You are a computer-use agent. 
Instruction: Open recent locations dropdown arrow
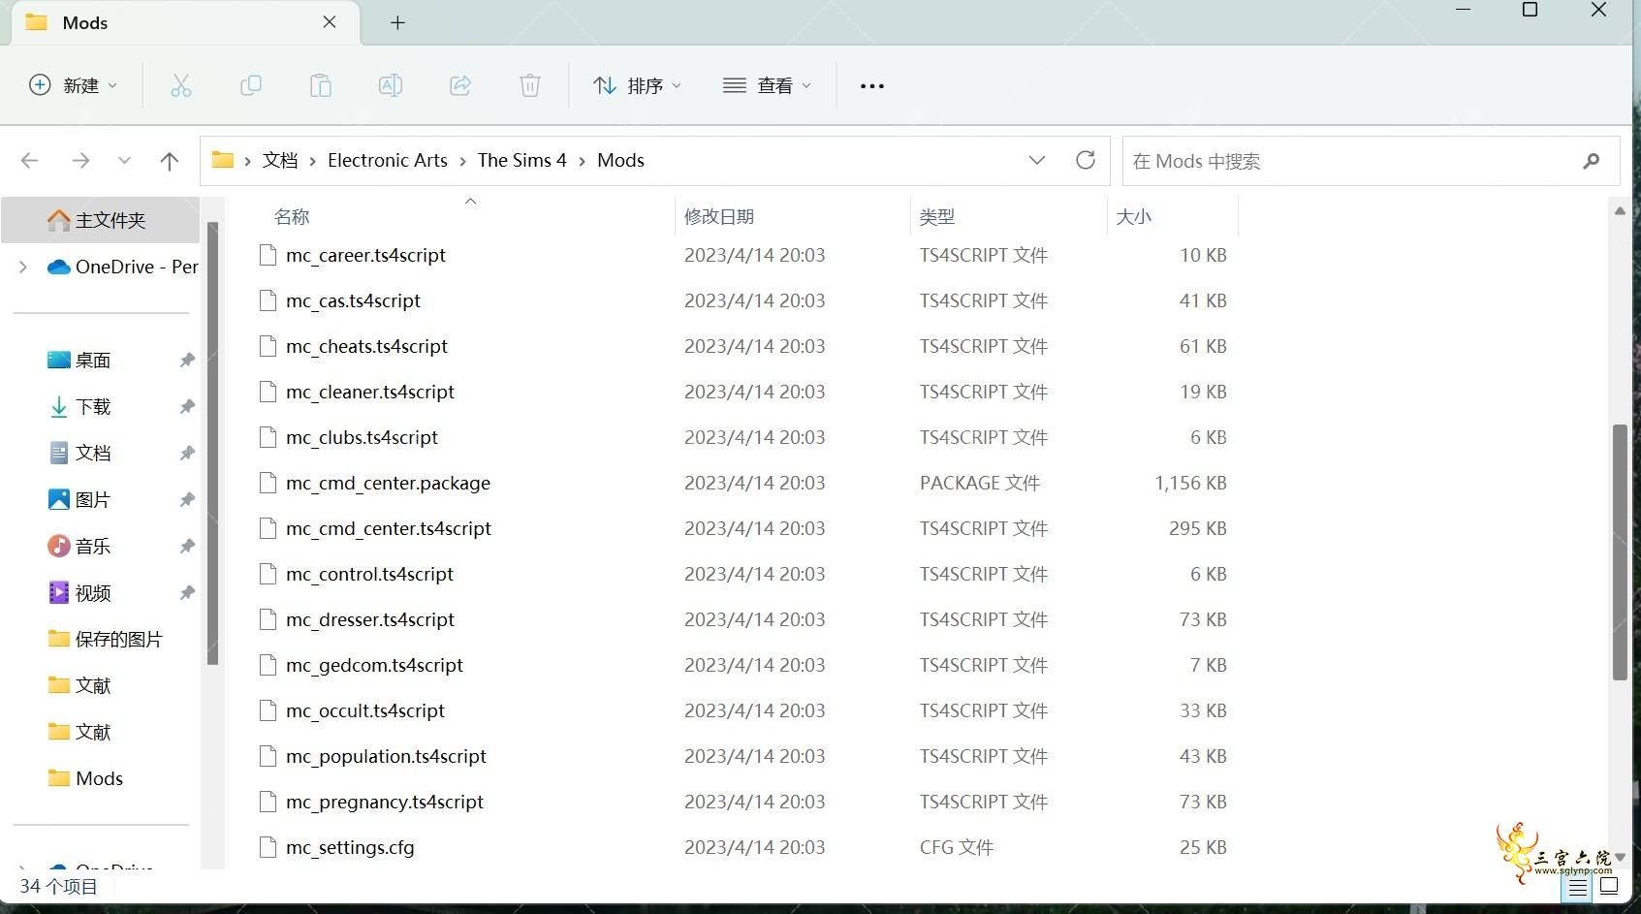(x=124, y=161)
